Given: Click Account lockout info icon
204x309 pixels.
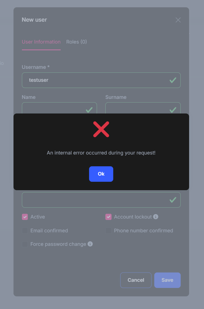Looking at the screenshot, I should tap(156, 217).
